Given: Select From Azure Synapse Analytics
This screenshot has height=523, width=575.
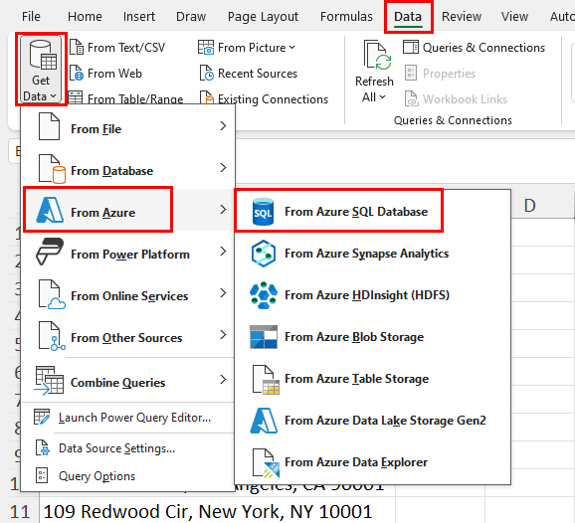Looking at the screenshot, I should 372,254.
